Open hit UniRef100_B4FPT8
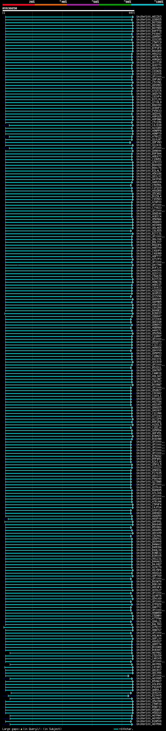The image size is (166, 731). point(149,31)
